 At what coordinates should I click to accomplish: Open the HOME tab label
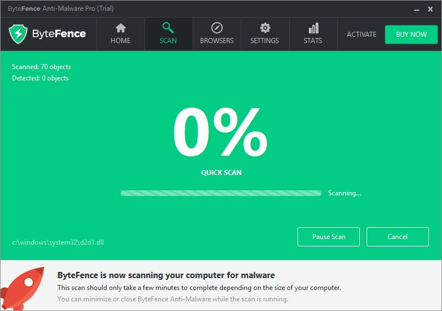[x=120, y=41]
